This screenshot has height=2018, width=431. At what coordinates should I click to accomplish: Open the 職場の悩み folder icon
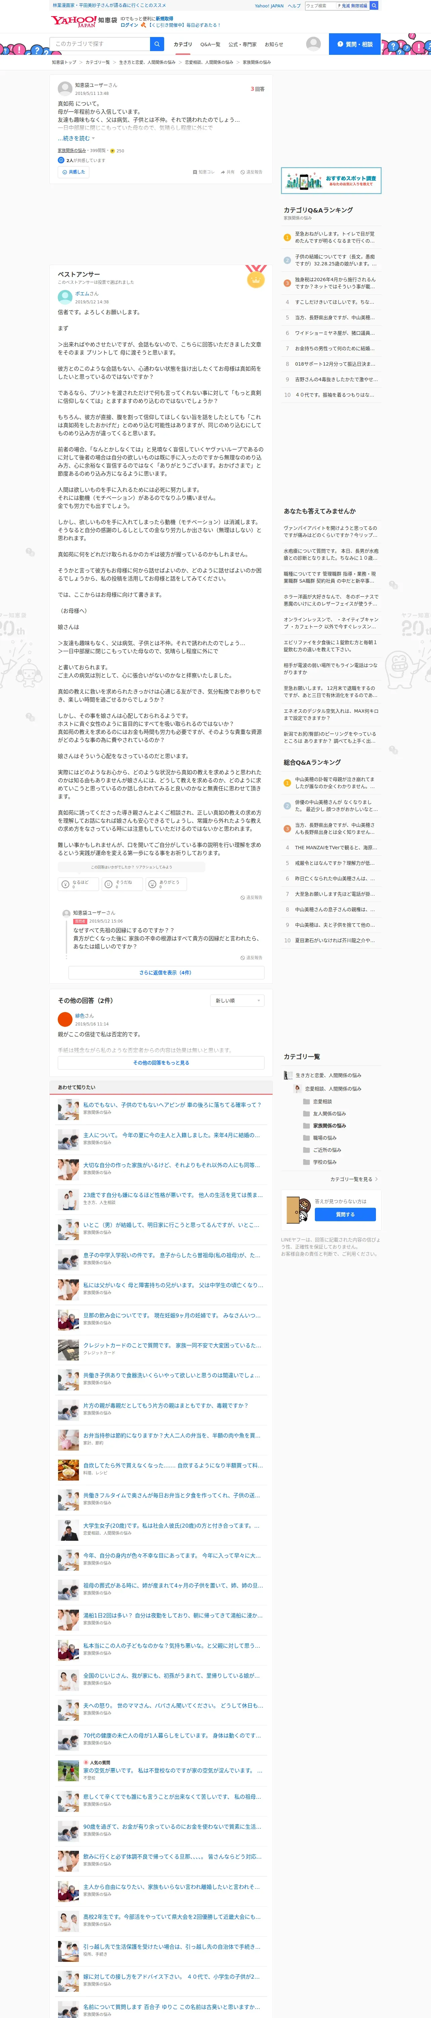pos(306,1137)
